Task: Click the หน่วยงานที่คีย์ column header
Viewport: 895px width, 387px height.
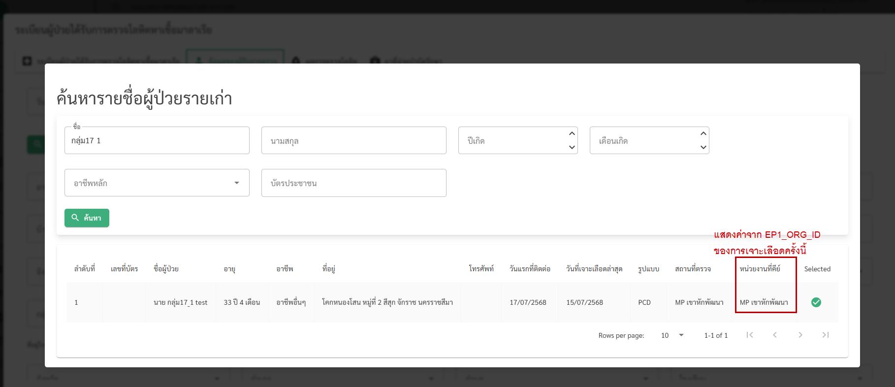Action: [760, 269]
